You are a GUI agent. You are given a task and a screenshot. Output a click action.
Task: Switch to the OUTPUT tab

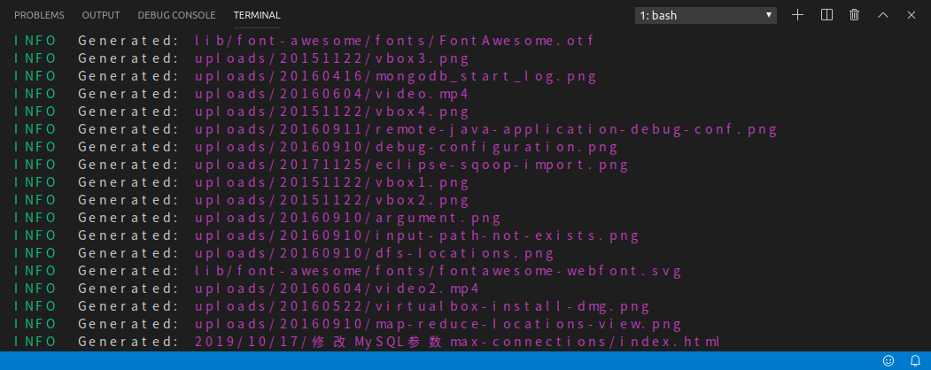pos(101,15)
